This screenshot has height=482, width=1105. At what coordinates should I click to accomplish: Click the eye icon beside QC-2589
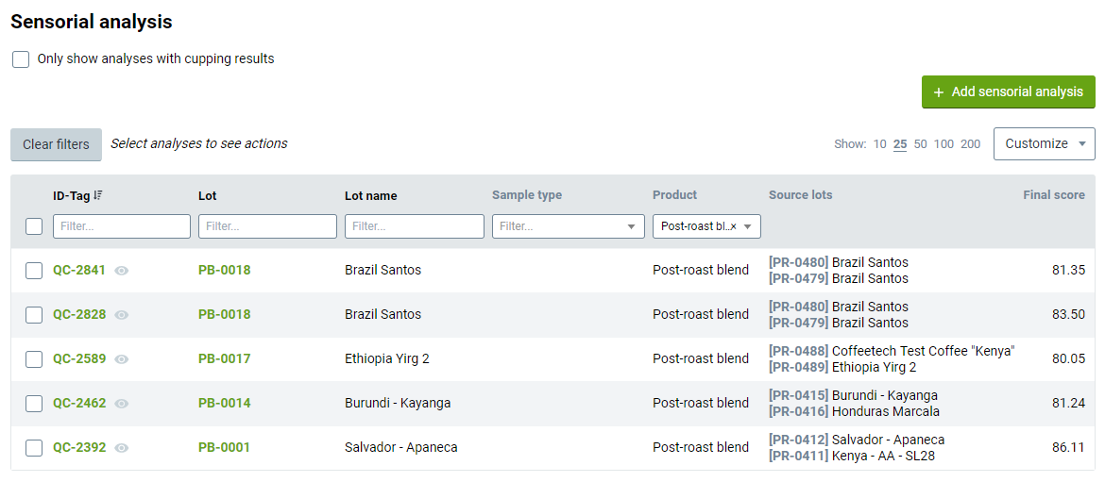click(122, 358)
